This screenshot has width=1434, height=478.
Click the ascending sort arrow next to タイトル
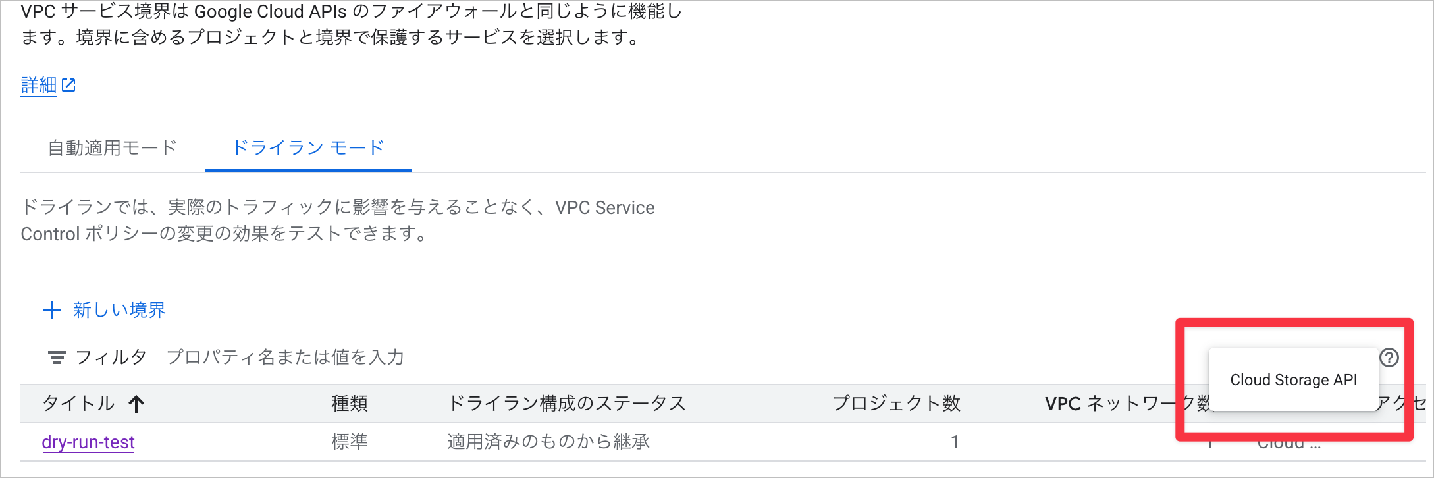click(136, 404)
